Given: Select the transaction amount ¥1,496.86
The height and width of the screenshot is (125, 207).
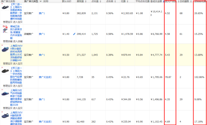Looking at the screenshot, I should [x=156, y=99].
